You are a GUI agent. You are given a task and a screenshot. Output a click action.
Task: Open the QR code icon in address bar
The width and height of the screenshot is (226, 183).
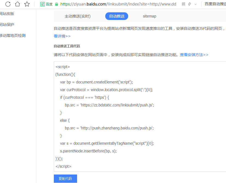click(183, 4)
